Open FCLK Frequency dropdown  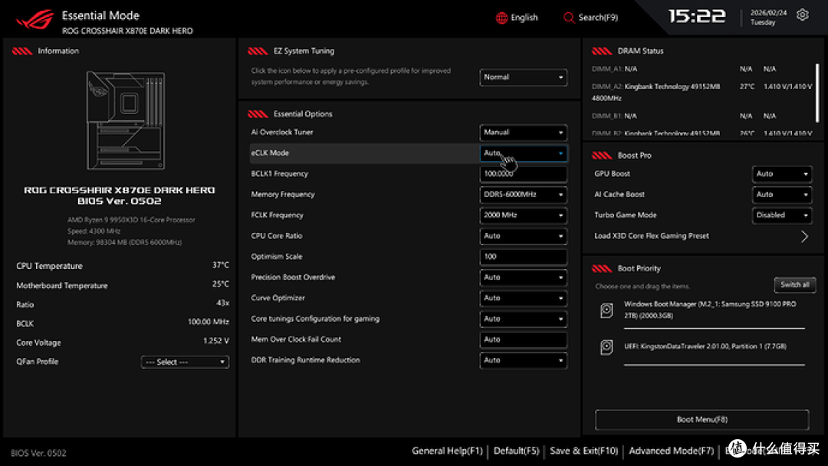(524, 215)
